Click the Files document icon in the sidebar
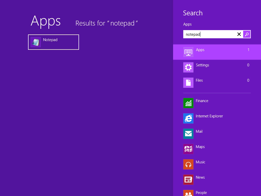261x196 pixels. pos(188,83)
